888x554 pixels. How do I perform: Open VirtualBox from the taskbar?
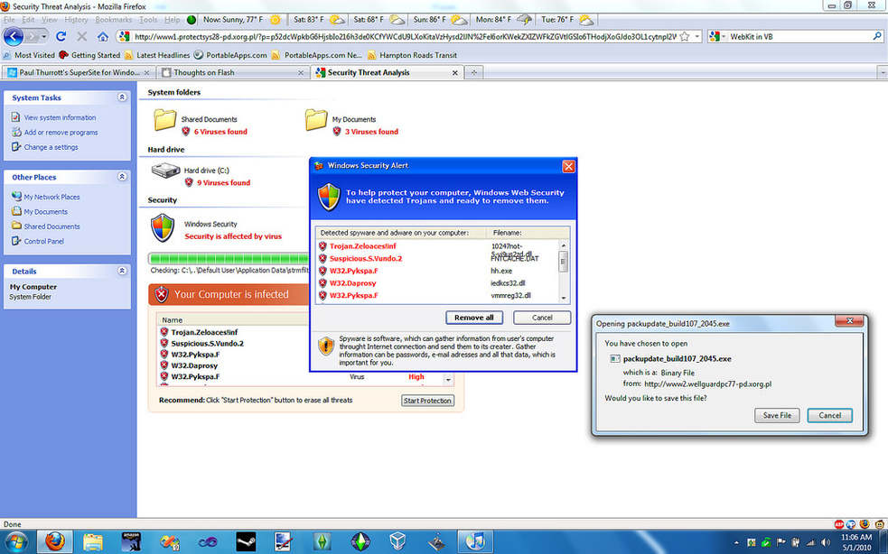coord(398,541)
